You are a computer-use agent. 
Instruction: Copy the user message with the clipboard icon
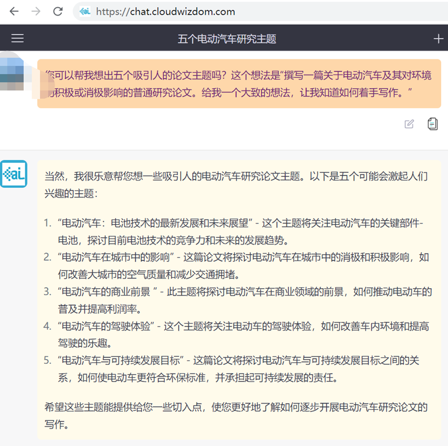pyautogui.click(x=432, y=124)
